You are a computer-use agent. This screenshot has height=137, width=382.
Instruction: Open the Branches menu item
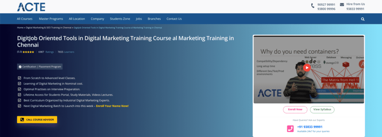tap(154, 19)
